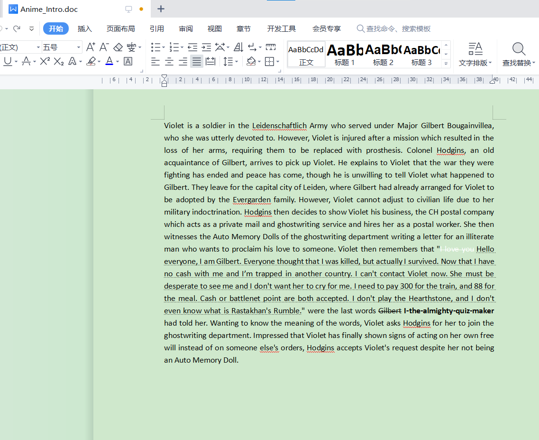
Task: Expand the styles gallery list
Action: point(446,63)
